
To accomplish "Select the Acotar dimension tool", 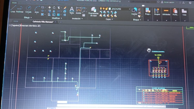I will pos(79,11).
